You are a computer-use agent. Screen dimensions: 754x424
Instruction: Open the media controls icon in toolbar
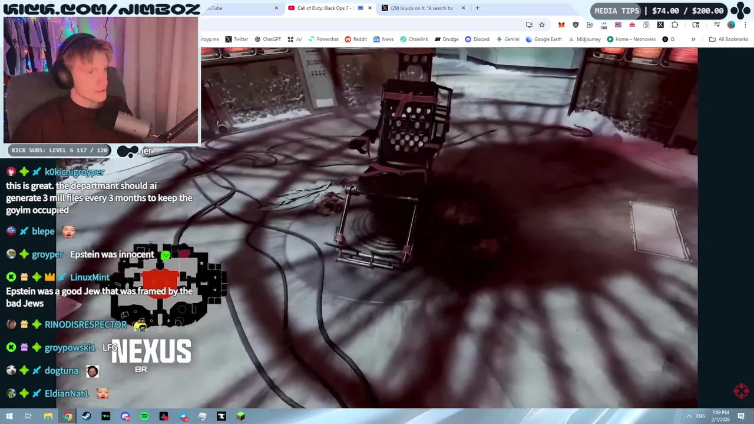717,25
